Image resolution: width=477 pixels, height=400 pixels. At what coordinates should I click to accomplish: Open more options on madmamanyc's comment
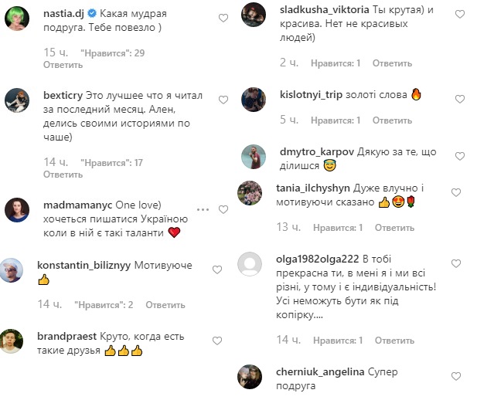tap(203, 209)
